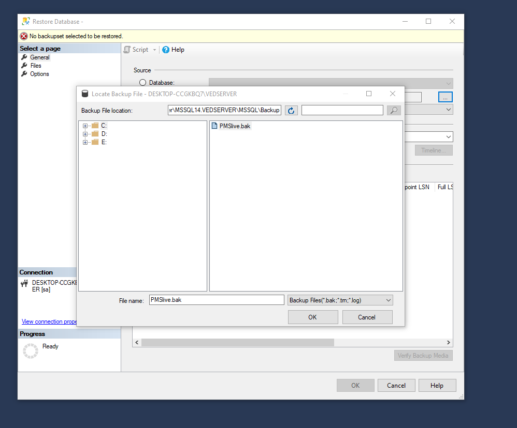The height and width of the screenshot is (428, 517).
Task: Open the Options page
Action: (x=39, y=74)
